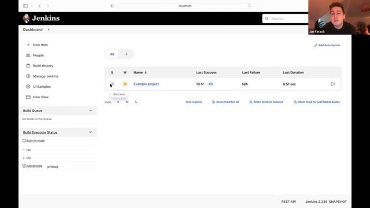Viewport: 370px width, 208px height.
Task: Click the privacy shield icon near address bar
Action: (x=112, y=6)
